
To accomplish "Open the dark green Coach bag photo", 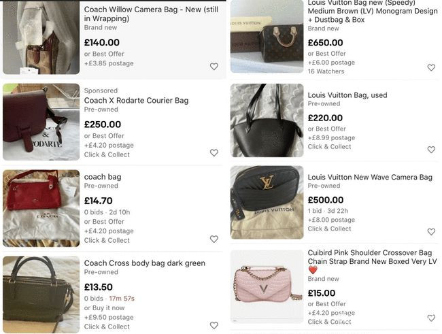I will point(41,294).
